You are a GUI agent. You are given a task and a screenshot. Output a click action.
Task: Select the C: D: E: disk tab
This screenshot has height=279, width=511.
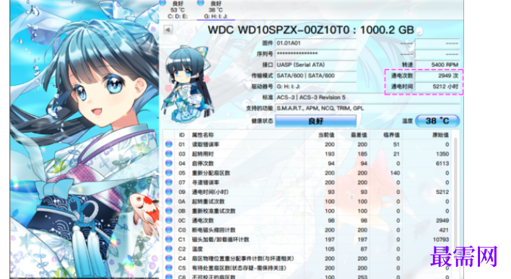(x=178, y=10)
